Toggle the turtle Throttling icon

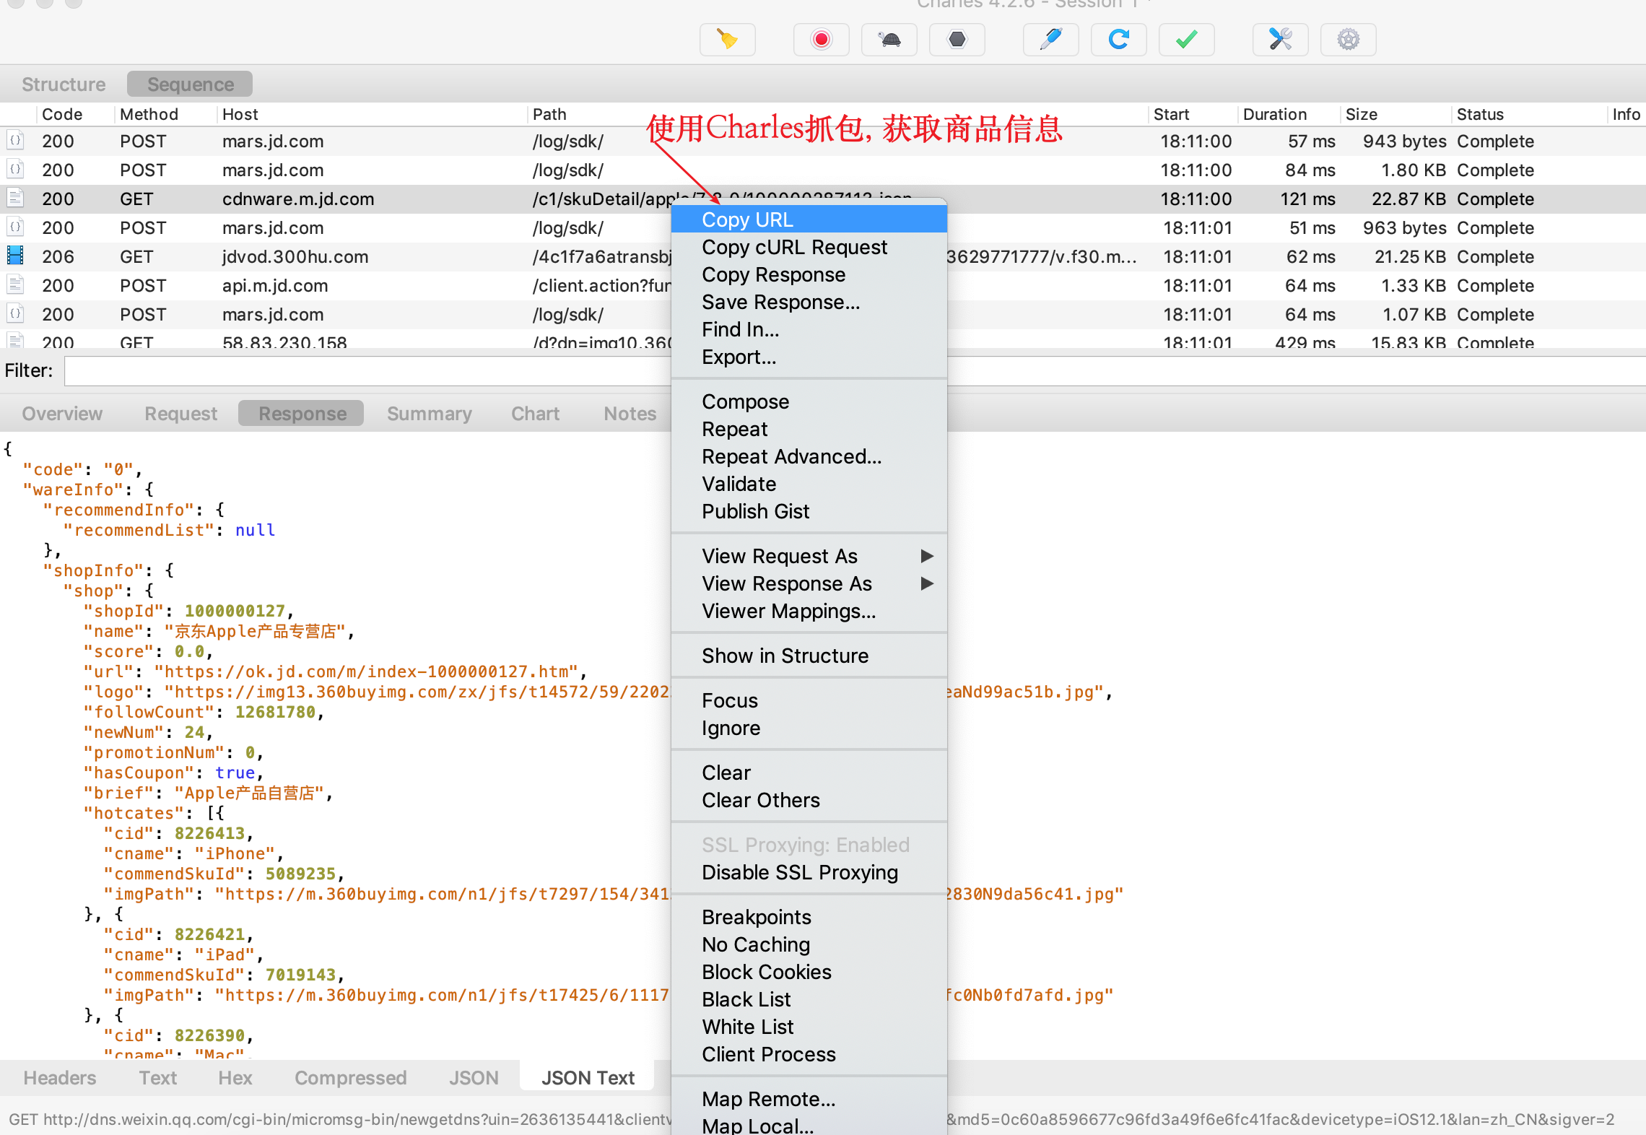889,39
